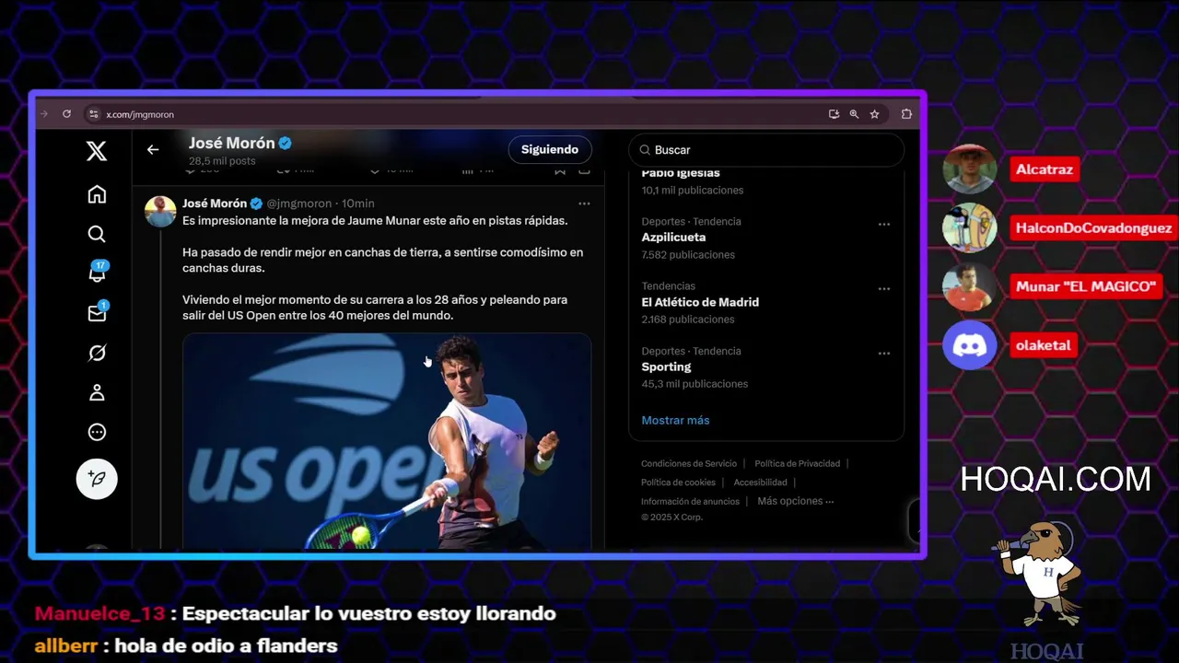Click the HalconDoCovadonguez name label
Image resolution: width=1179 pixels, height=663 pixels.
[x=1093, y=227]
